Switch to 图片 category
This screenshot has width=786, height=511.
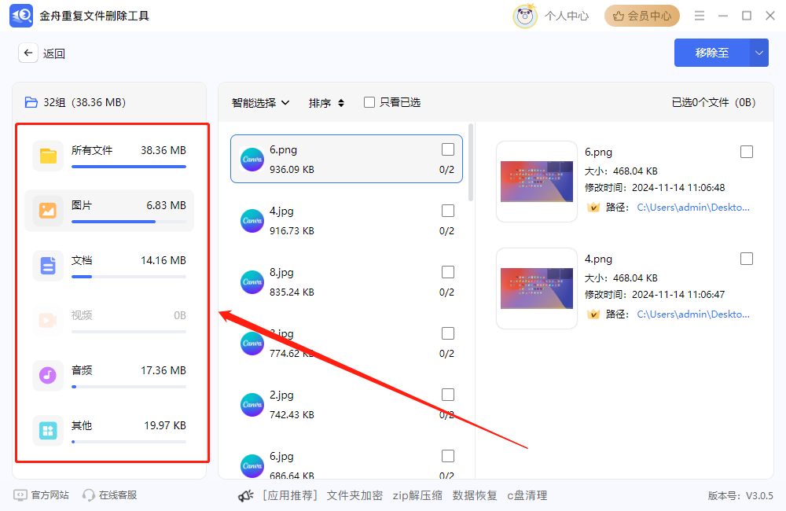109,211
